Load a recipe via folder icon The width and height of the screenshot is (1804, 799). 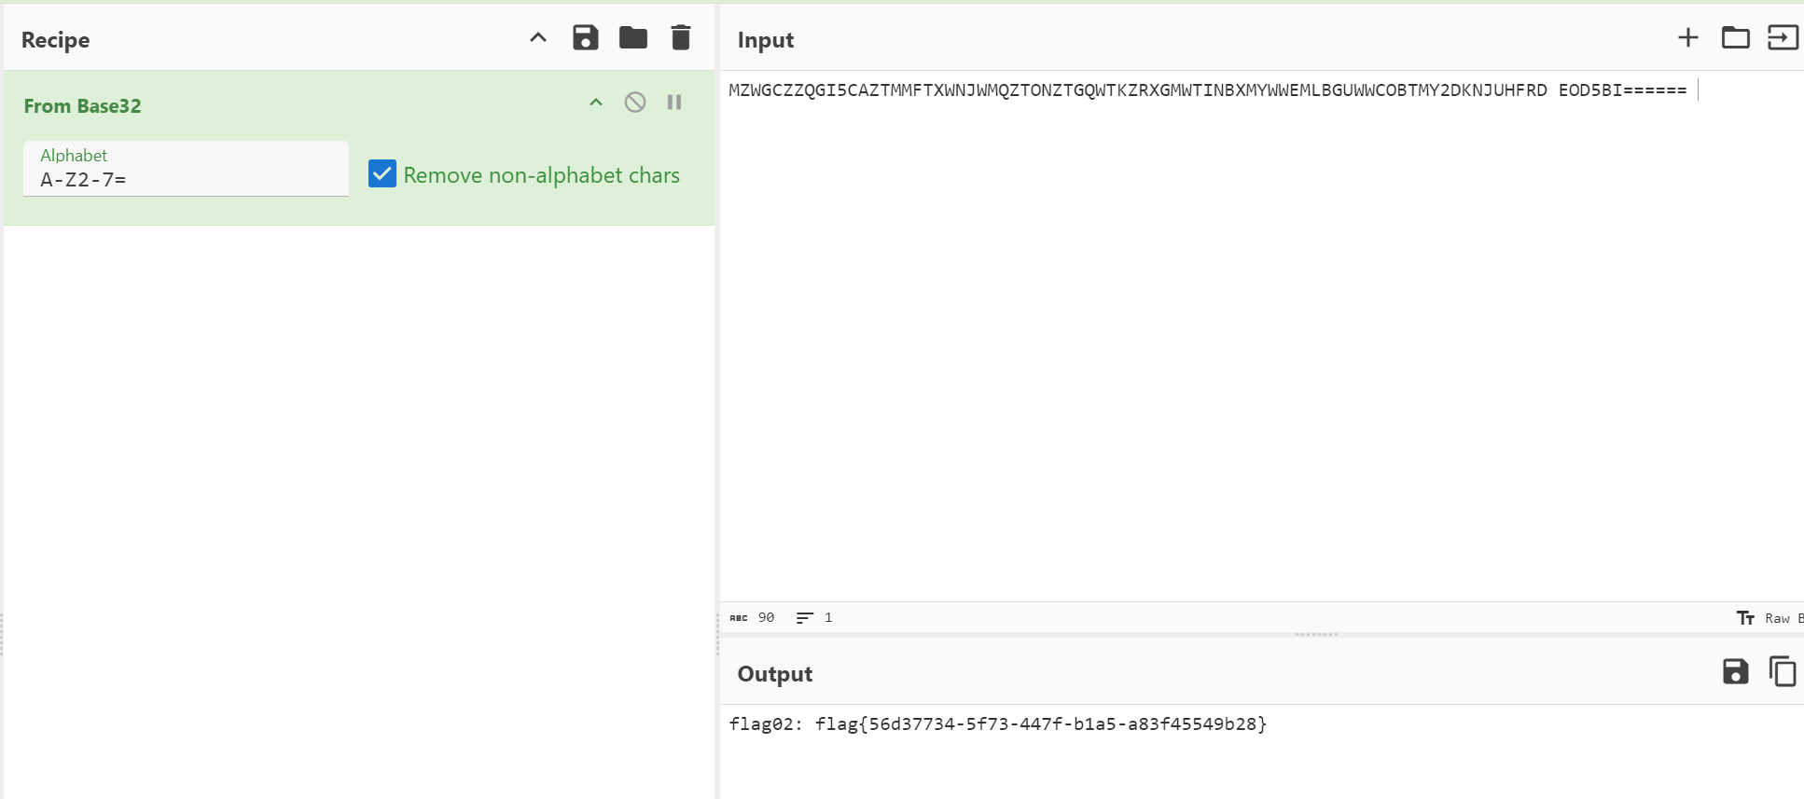click(x=632, y=38)
